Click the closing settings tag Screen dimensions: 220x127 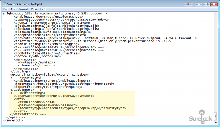click(x=20, y=72)
